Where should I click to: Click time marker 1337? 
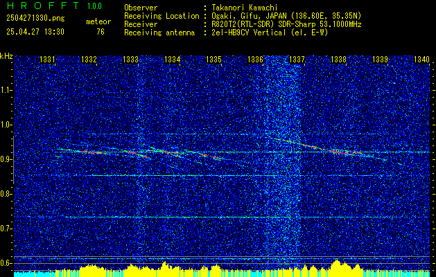click(297, 60)
